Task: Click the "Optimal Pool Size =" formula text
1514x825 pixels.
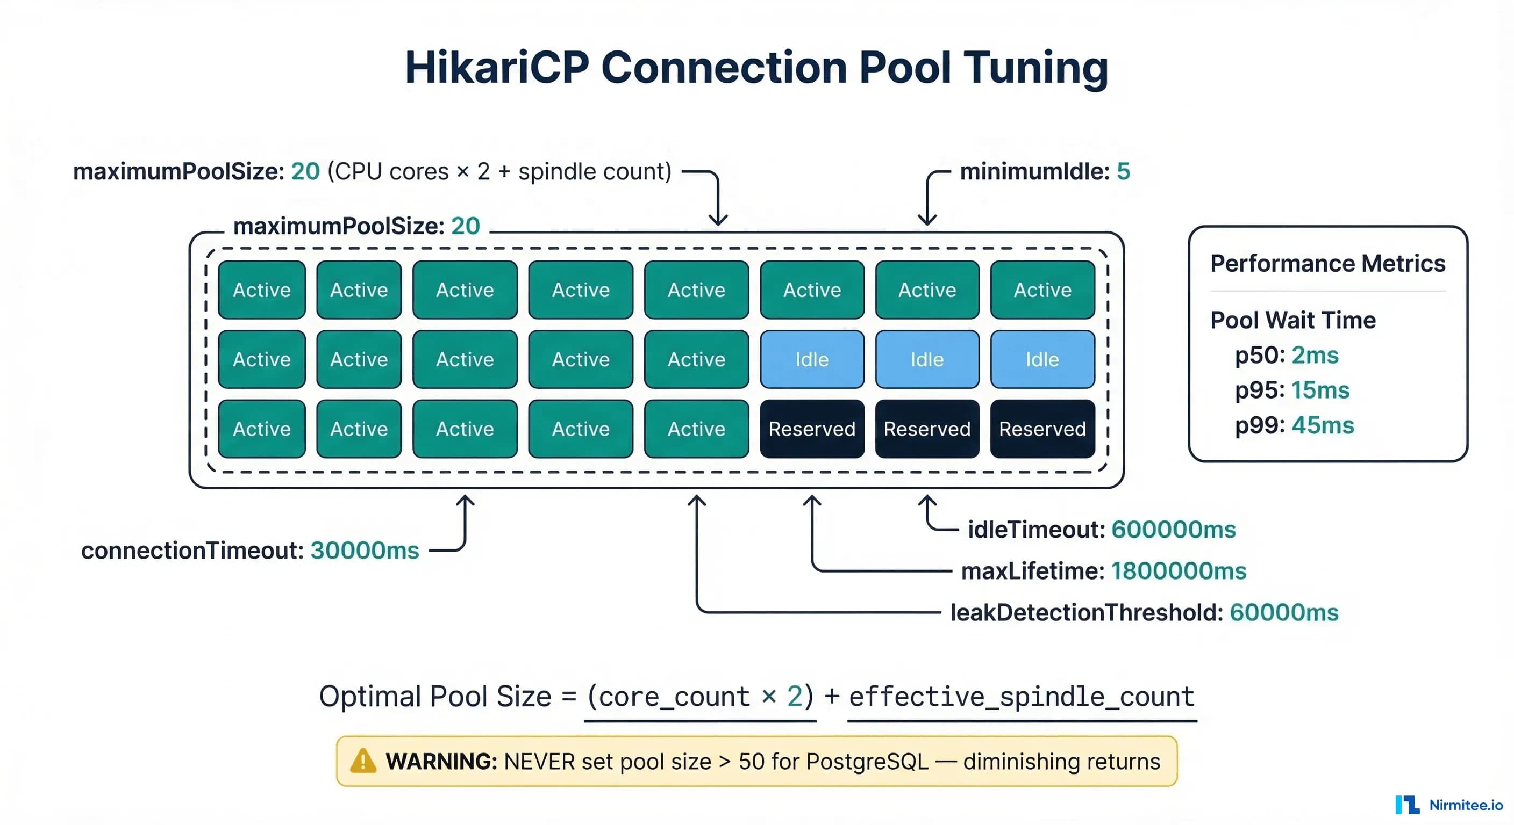Action: (448, 697)
